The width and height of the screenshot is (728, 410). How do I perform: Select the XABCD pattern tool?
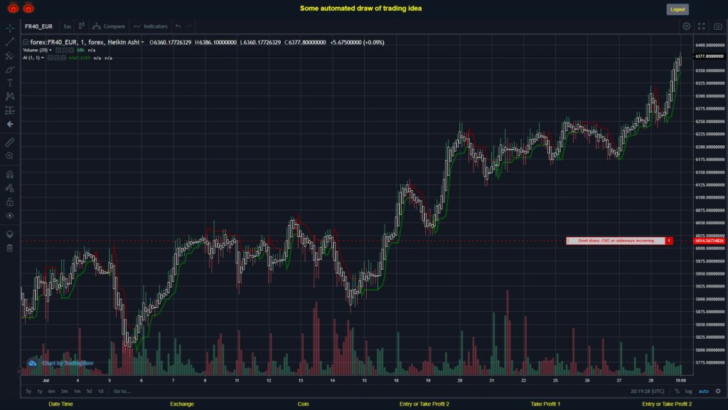(10, 96)
